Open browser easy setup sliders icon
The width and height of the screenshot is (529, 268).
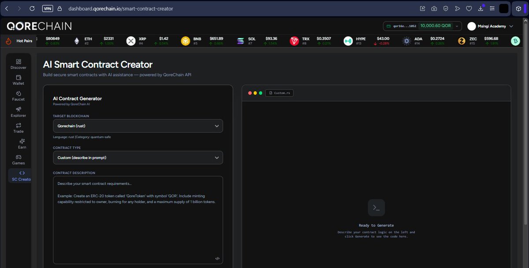pyautogui.click(x=492, y=8)
